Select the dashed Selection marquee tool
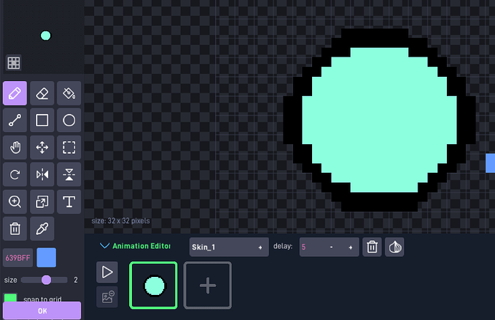 coord(69,147)
